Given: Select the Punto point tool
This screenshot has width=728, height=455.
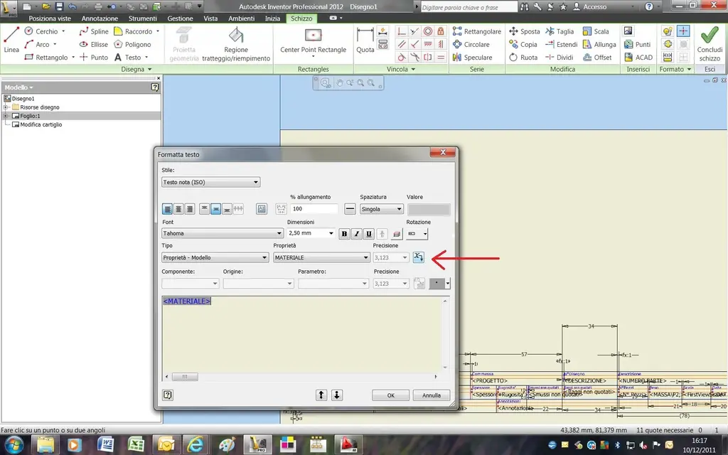Looking at the screenshot, I should (94, 57).
